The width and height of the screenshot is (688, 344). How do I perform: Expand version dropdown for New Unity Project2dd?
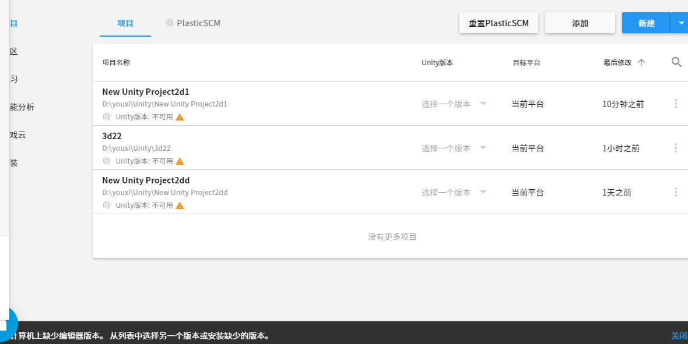[x=483, y=192]
